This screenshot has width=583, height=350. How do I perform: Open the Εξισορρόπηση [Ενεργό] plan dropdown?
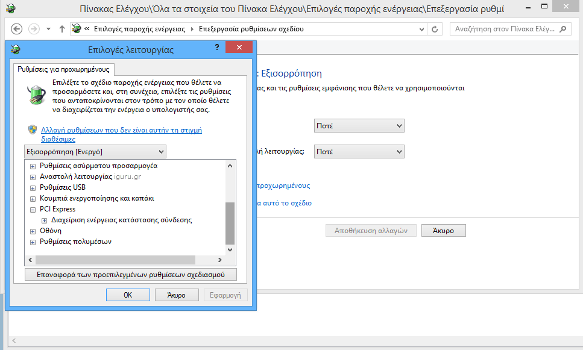(x=95, y=151)
